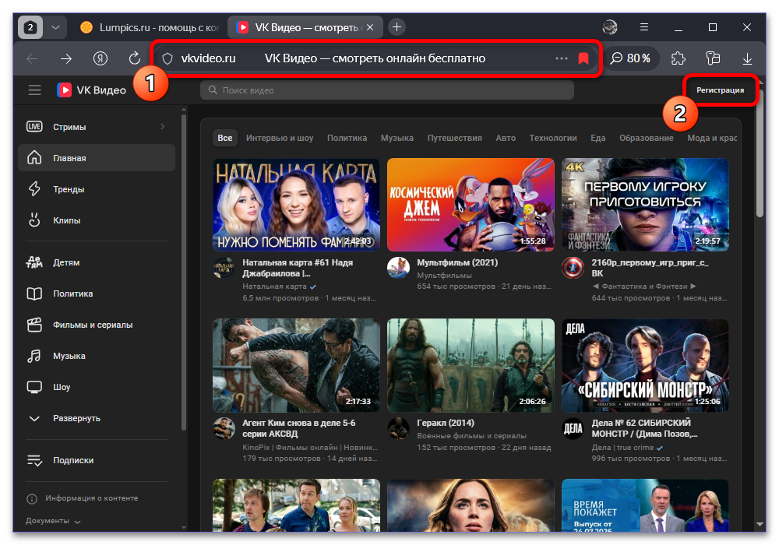This screenshot has width=779, height=545.
Task: Open the Мультфильм (2021) title link
Action: pos(457,262)
